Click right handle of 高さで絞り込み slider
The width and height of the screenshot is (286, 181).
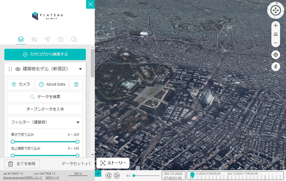click(x=77, y=142)
